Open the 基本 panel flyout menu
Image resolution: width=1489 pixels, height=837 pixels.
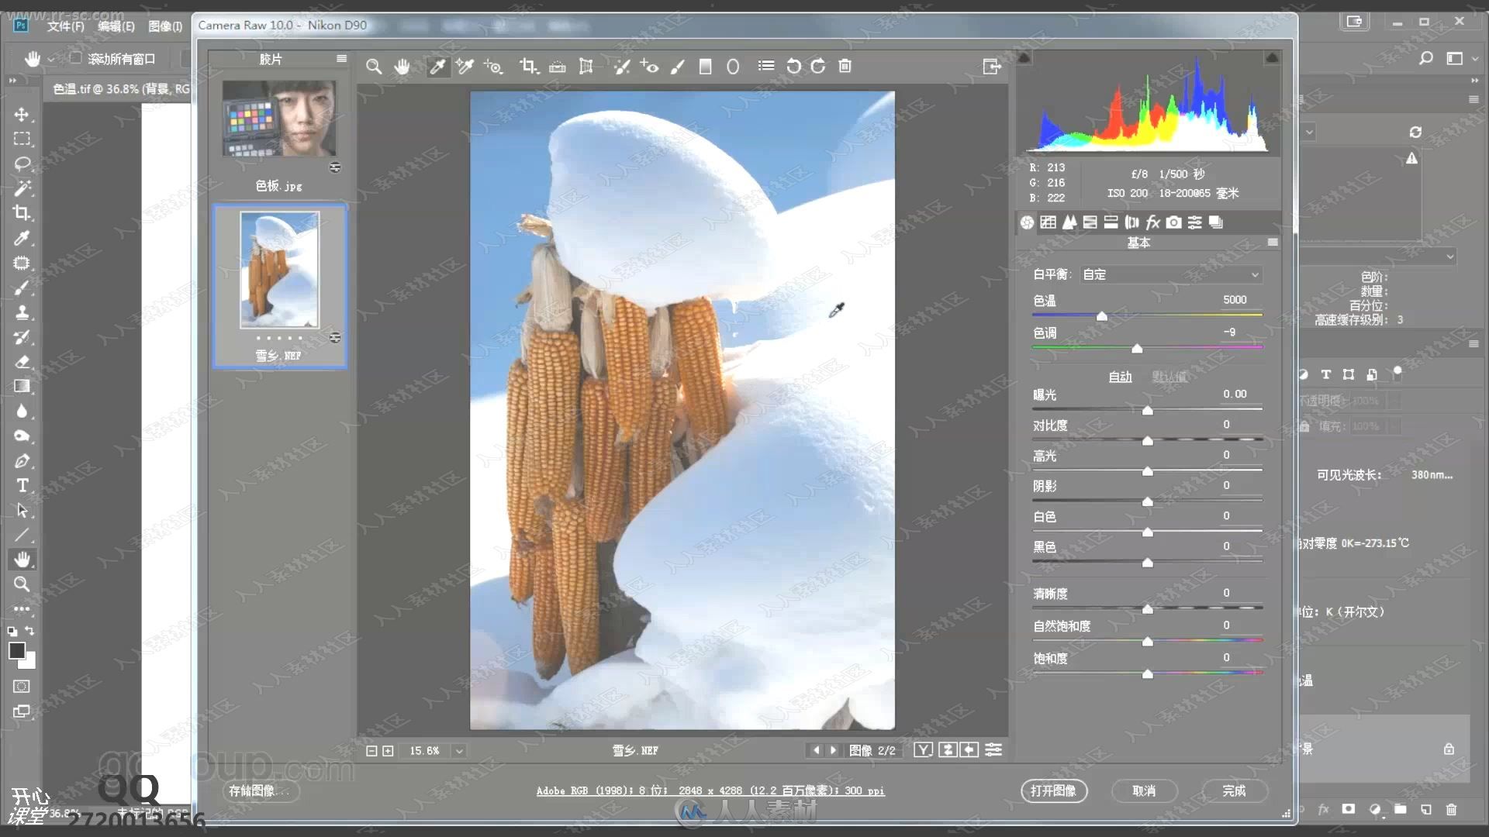coord(1273,243)
